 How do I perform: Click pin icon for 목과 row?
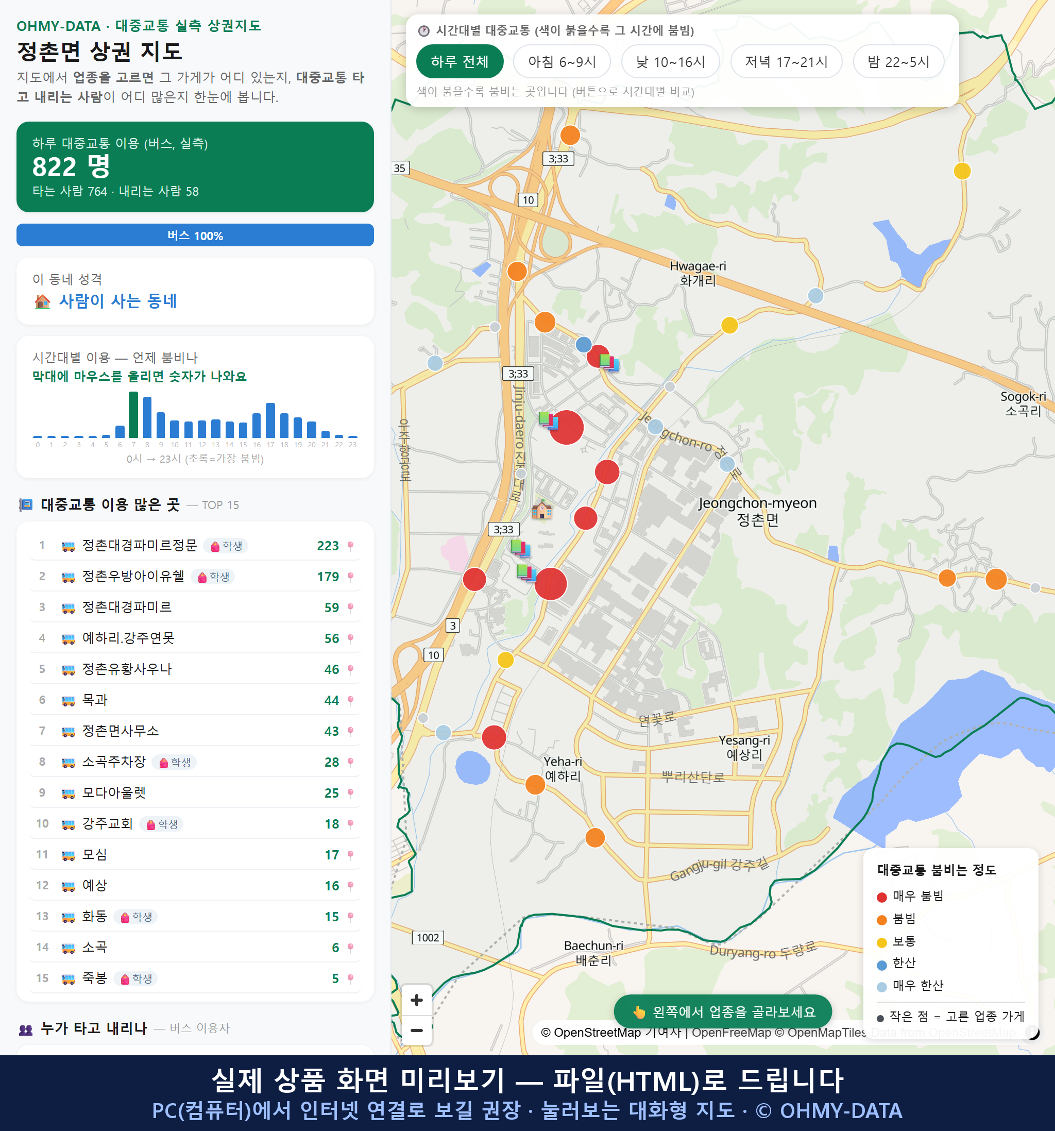coord(350,700)
